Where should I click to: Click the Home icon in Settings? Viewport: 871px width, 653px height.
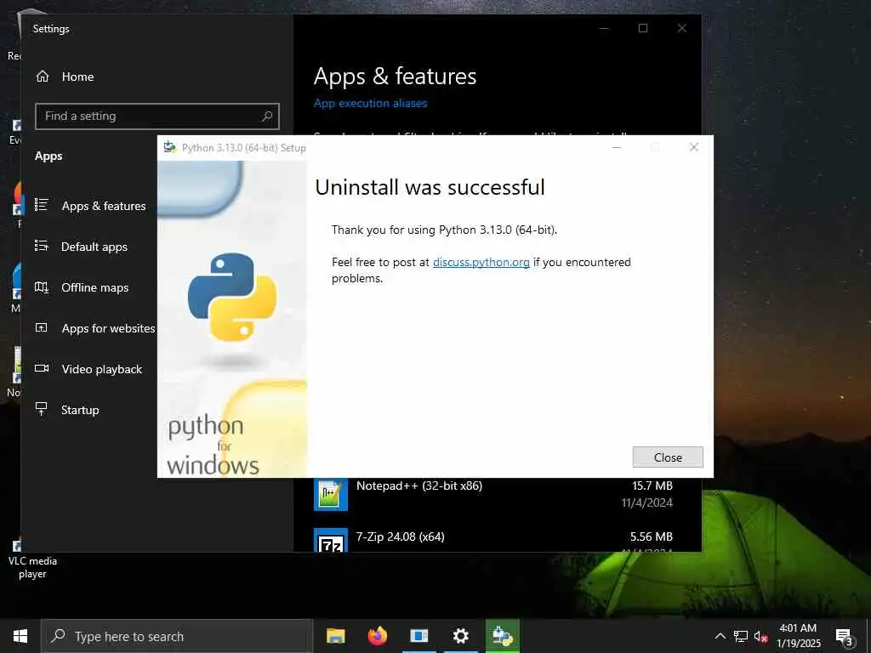pos(43,76)
